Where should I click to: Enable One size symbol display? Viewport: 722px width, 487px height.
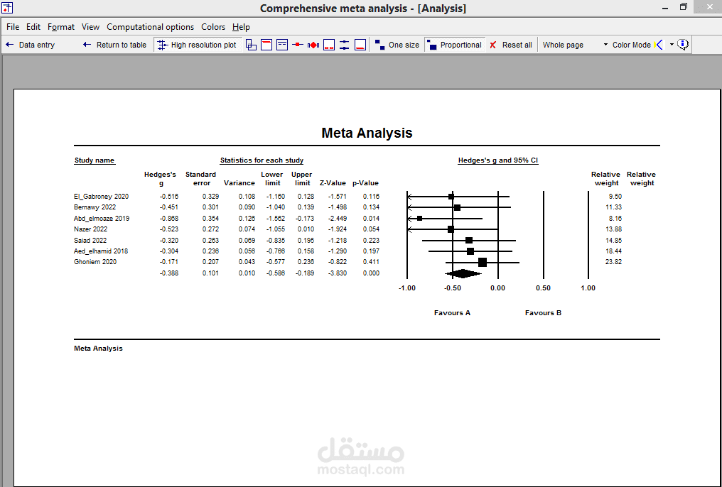(x=396, y=44)
